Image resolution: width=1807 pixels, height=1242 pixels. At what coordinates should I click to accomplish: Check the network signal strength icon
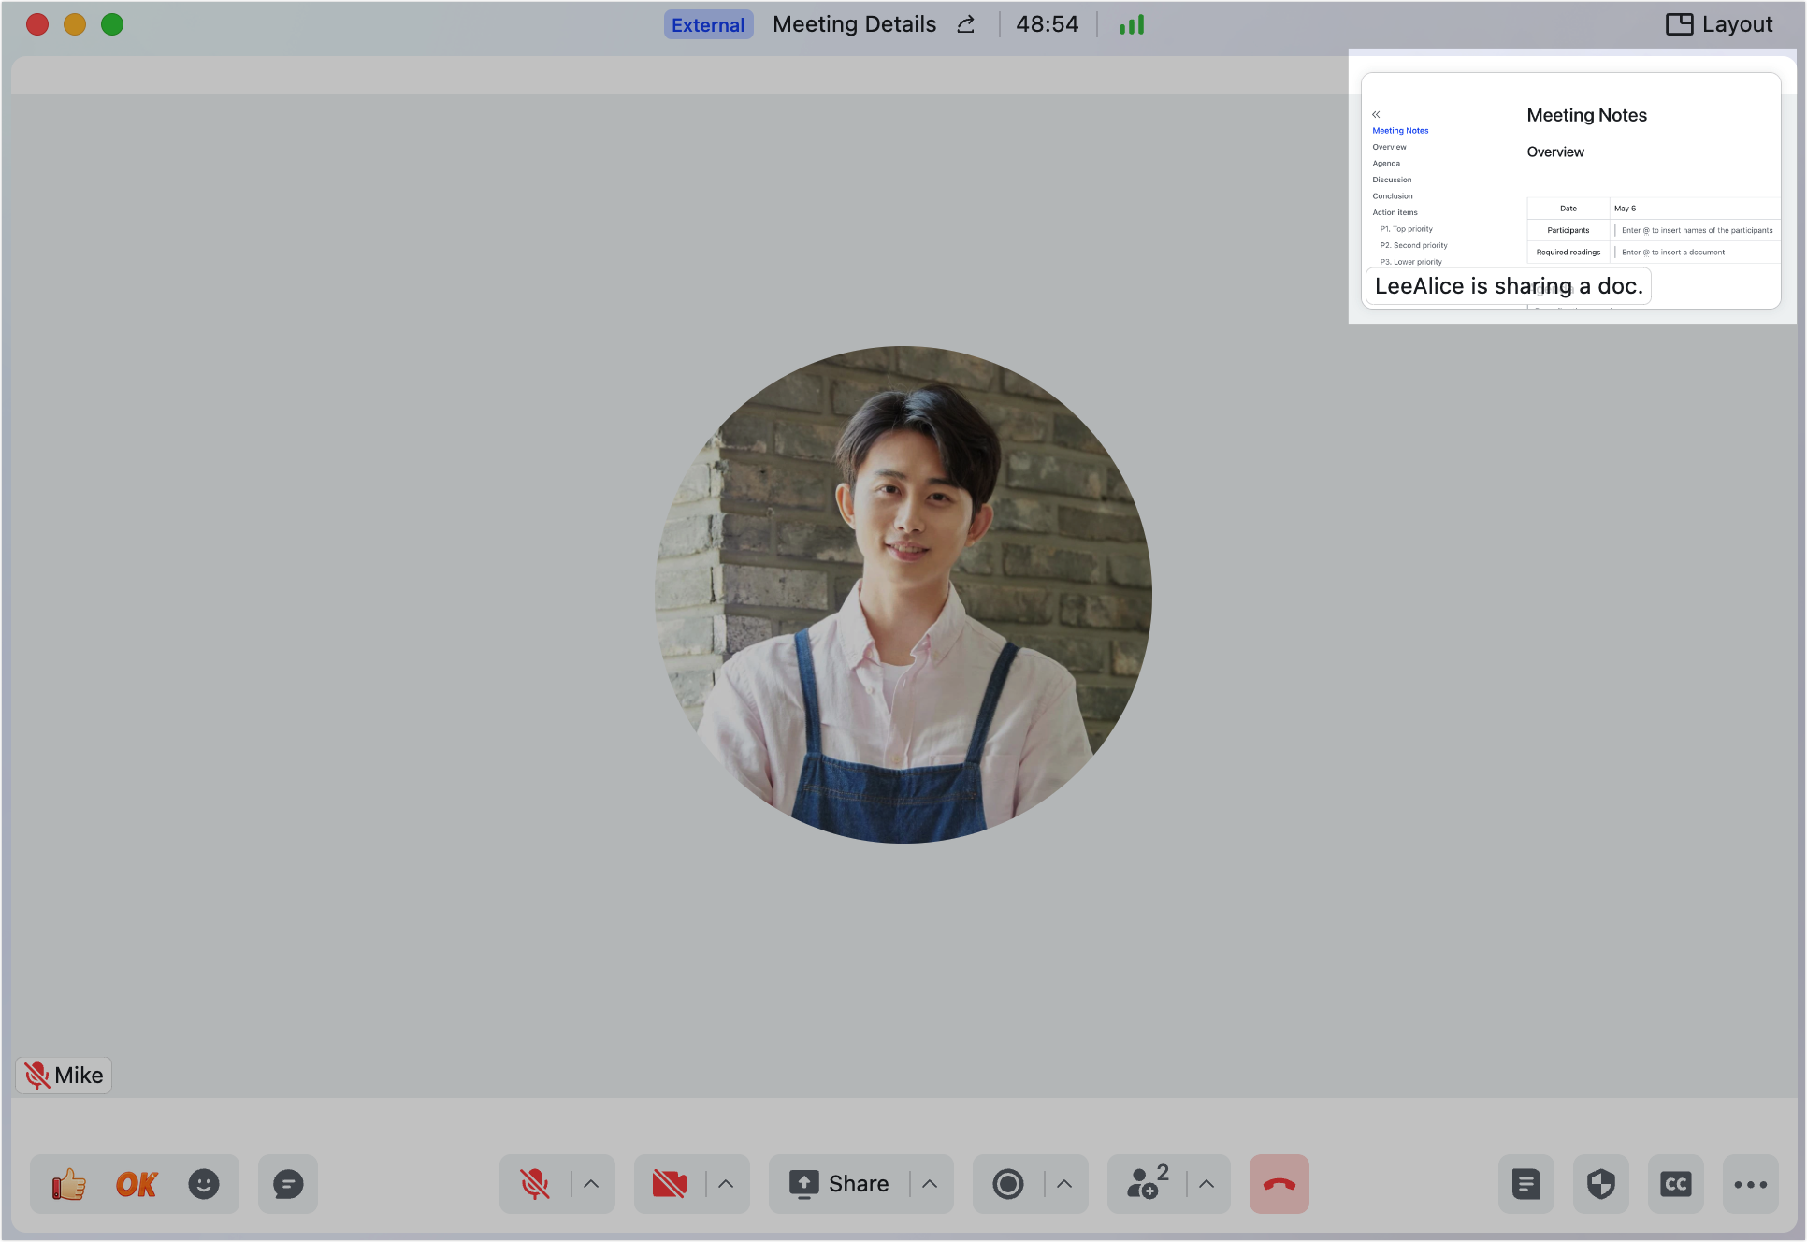1132,24
